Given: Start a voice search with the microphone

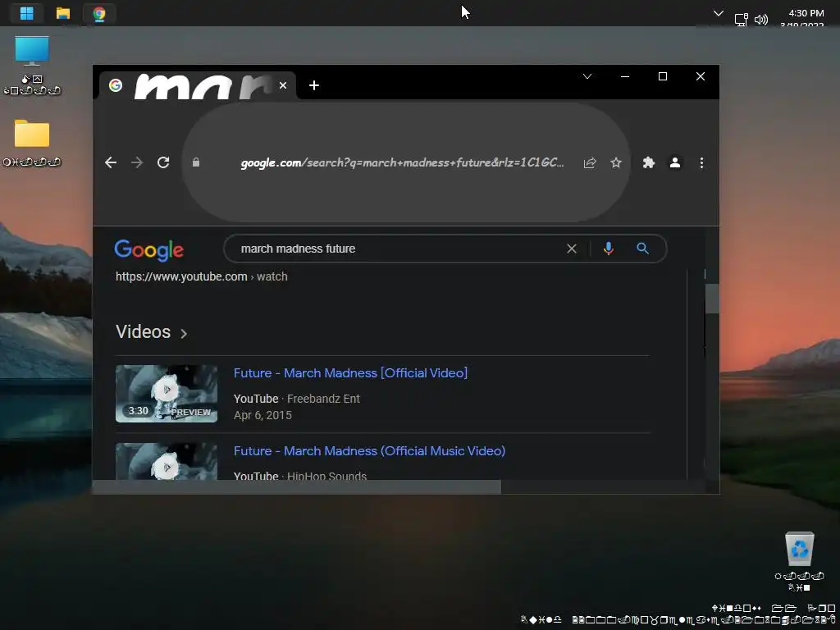Looking at the screenshot, I should [x=609, y=249].
